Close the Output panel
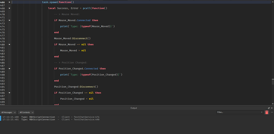Viewport: 274px width, 134px height. [x=272, y=108]
